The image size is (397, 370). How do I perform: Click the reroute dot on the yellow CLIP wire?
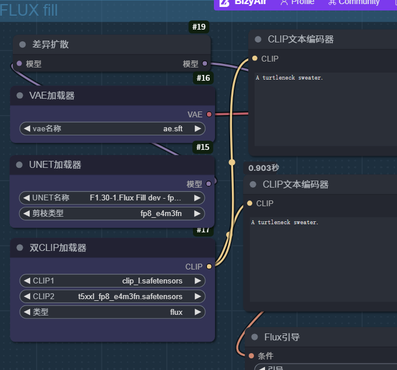(x=232, y=162)
